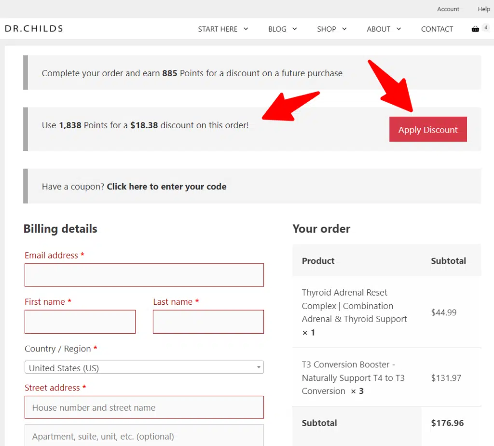Expand the BLOG chevron
This screenshot has height=446, width=494.
(295, 29)
